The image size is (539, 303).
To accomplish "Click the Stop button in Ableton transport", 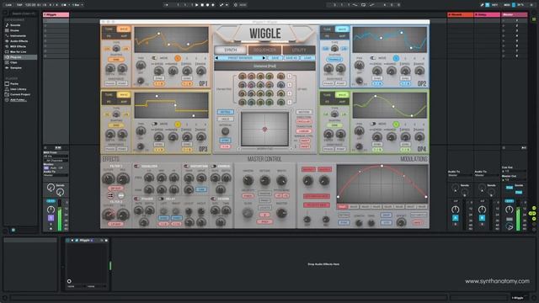I will point(202,5).
